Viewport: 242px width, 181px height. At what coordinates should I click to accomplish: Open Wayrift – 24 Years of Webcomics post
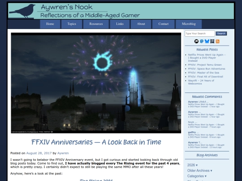pos(201,82)
